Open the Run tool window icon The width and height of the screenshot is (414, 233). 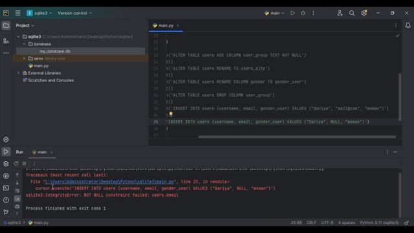[x=6, y=151]
